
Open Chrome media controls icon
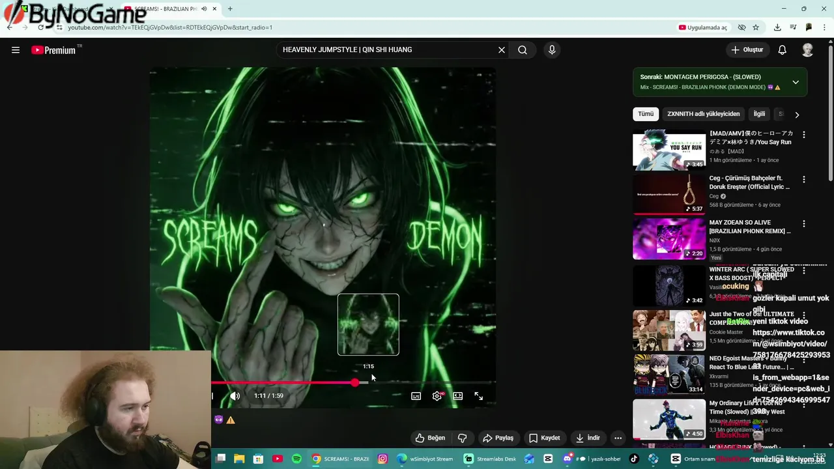793,27
